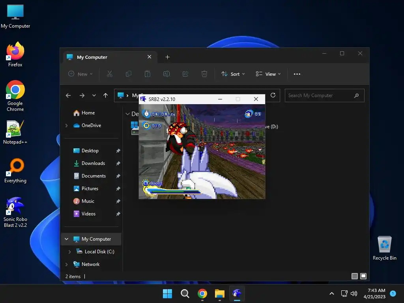The image size is (404, 303).
Task: Go forward using the Explorer forward arrow
Action: [x=82, y=95]
